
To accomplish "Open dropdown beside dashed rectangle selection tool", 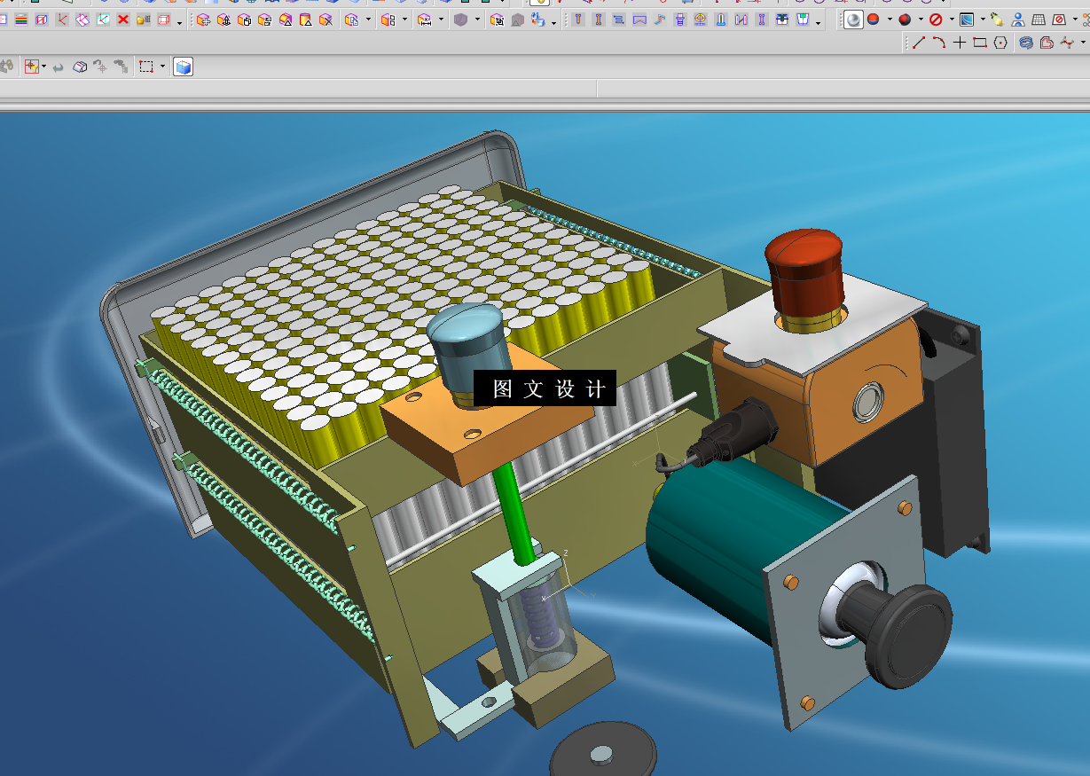I will click(x=162, y=67).
